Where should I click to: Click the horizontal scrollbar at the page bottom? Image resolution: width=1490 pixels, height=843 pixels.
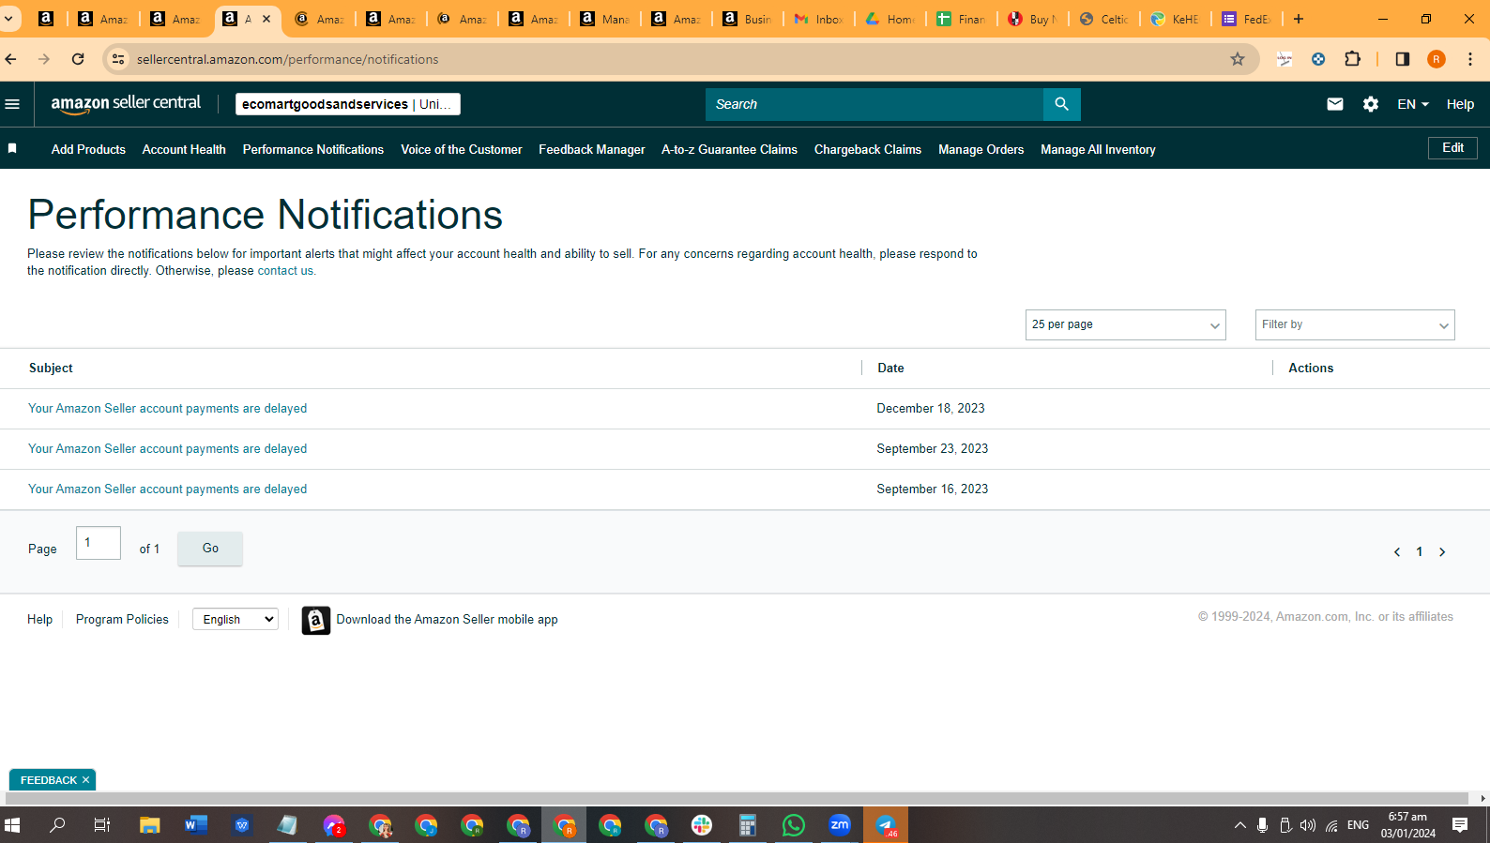pyautogui.click(x=737, y=798)
